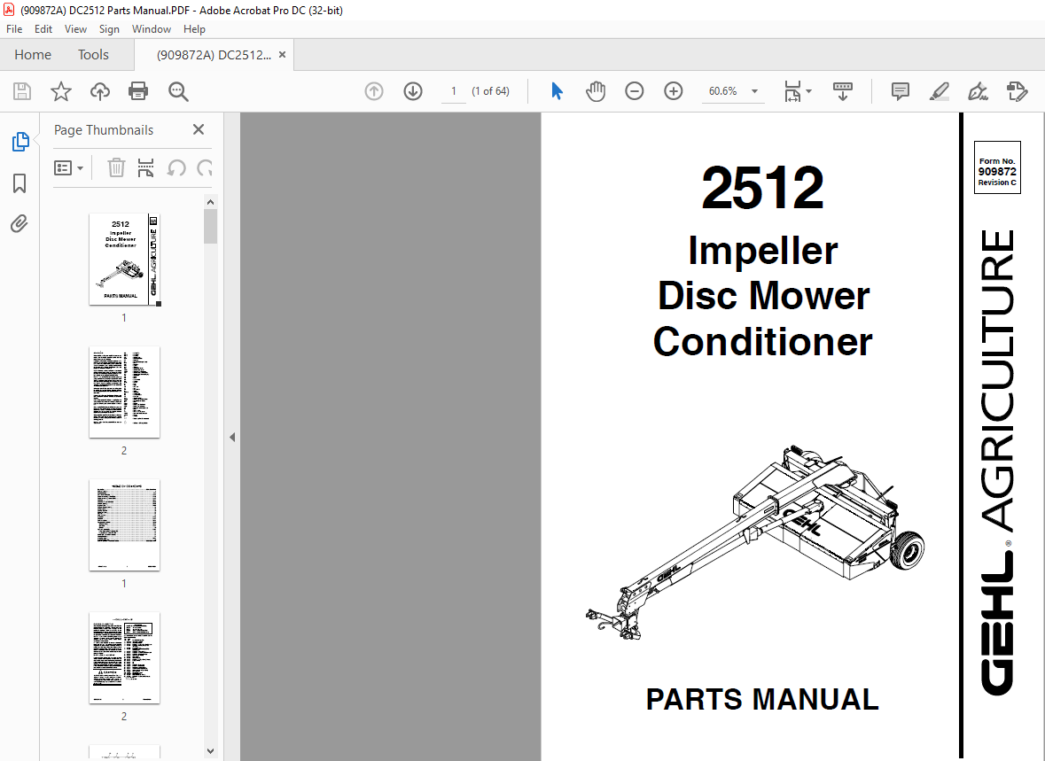The image size is (1045, 761).
Task: Select the Highlight text tool
Action: tap(939, 91)
